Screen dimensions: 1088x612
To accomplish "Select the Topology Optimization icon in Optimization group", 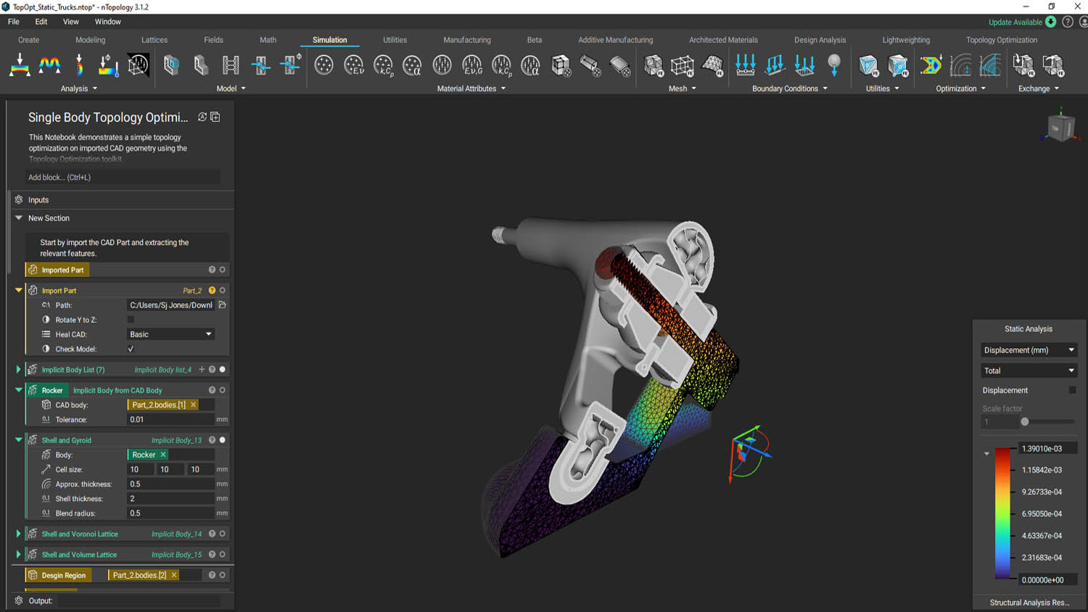I will coord(931,65).
